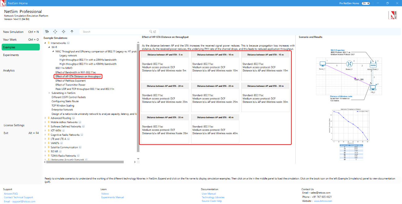The width and height of the screenshot is (402, 204).
Task: Open search filter options icon
Action: (155, 32)
